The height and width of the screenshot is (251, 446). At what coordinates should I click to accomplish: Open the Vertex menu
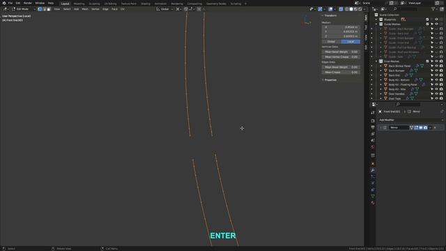[x=95, y=9]
